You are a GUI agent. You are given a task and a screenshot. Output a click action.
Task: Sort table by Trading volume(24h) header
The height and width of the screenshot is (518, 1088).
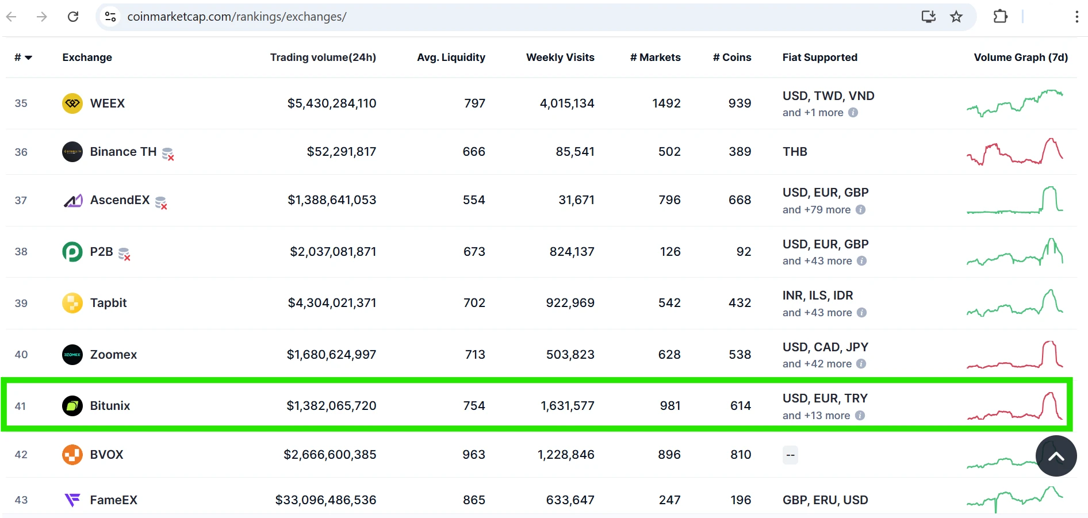click(323, 57)
